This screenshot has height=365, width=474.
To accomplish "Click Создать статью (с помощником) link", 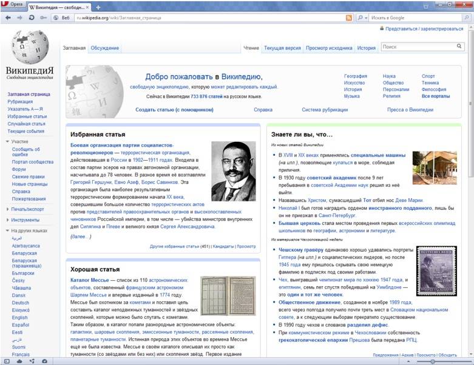I will [x=174, y=110].
